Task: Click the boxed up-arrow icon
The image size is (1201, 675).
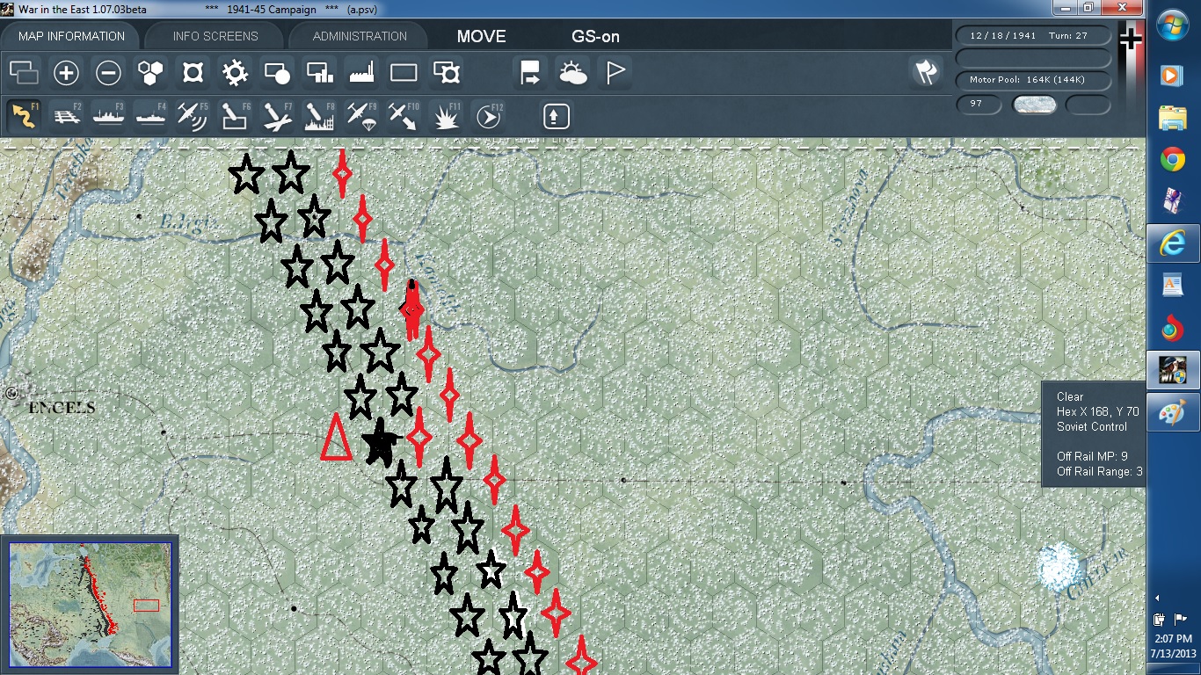Action: click(x=556, y=116)
